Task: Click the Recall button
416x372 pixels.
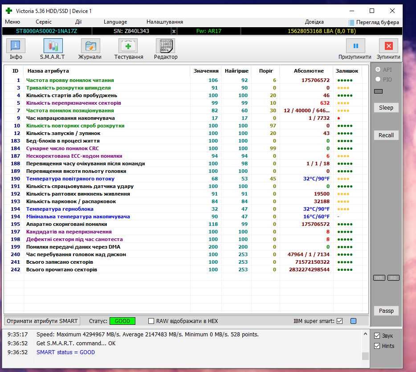Action: click(386, 135)
